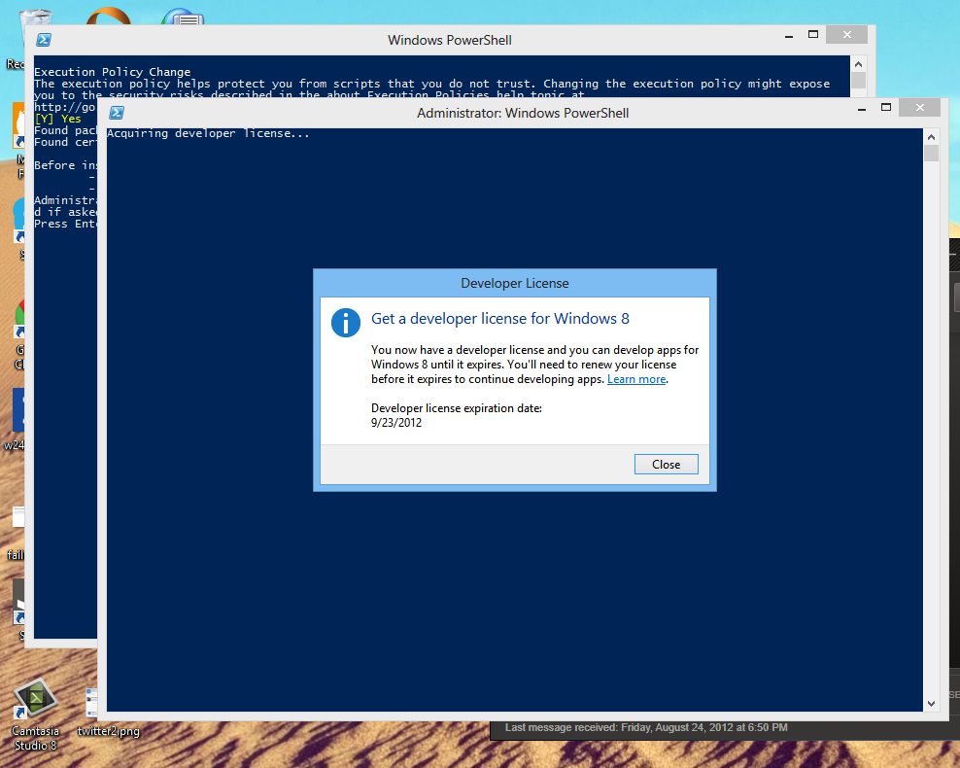This screenshot has height=768, width=960.
Task: Select the Camtasia Studio 8 desktop icon
Action: pos(36,715)
